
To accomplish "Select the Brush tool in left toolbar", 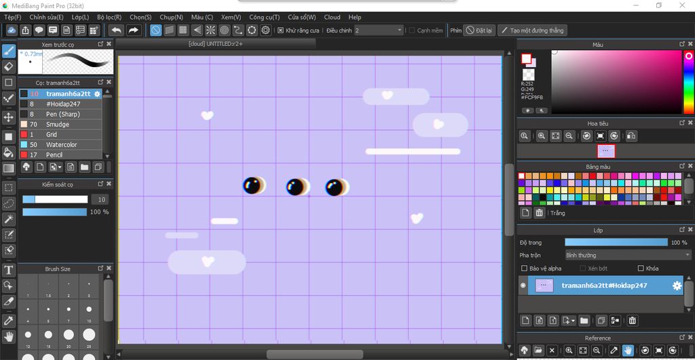I will (x=8, y=51).
